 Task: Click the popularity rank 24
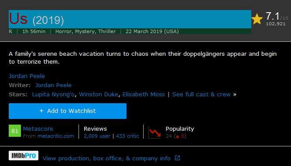pyautogui.click(x=169, y=136)
